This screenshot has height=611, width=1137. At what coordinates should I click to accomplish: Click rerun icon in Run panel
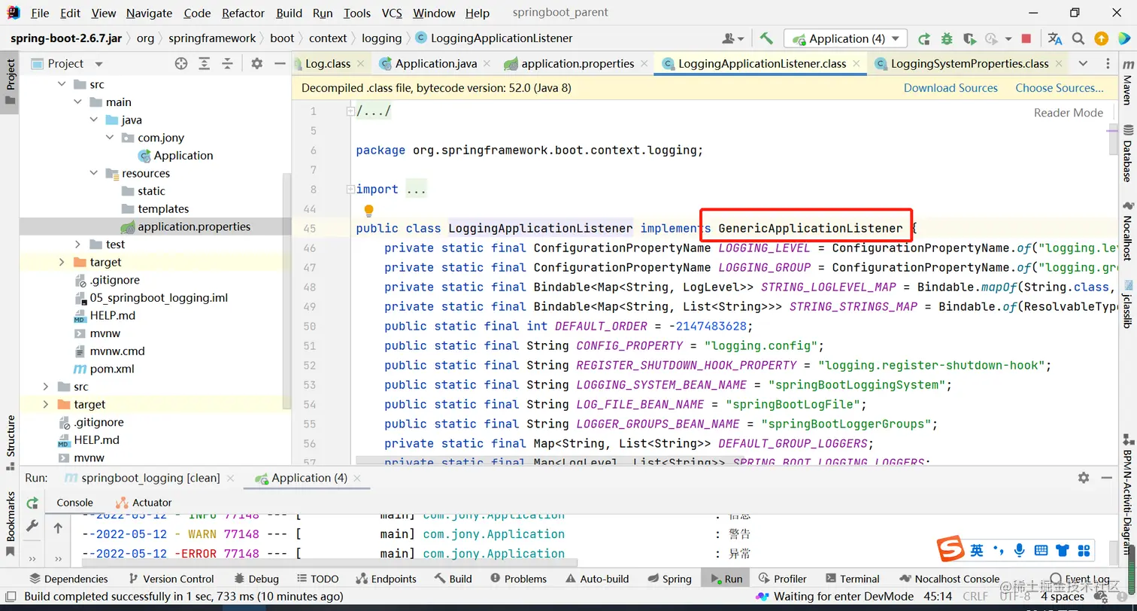tap(32, 503)
